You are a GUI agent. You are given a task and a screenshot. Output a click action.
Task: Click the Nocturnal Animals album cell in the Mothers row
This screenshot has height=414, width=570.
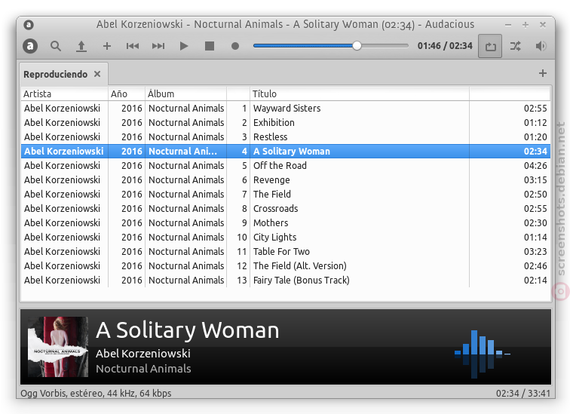[186, 222]
